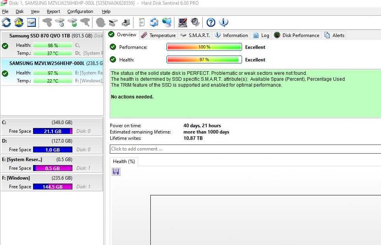Select the Samsung SSD 870 QVO 1TB disk
This screenshot has height=245, width=381.
tap(52, 44)
